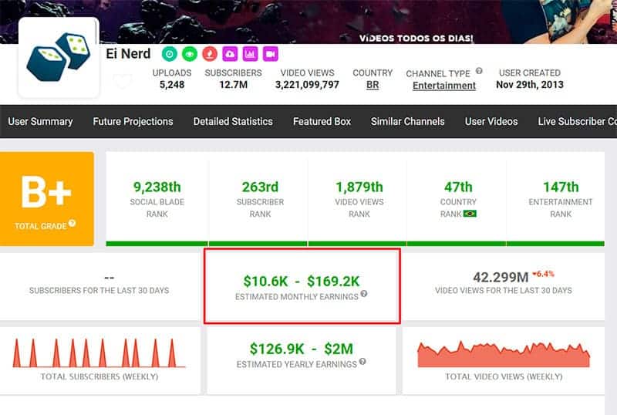Click the Brazil flag in Country Rank
Screen dimensions: 617x415
(470, 214)
